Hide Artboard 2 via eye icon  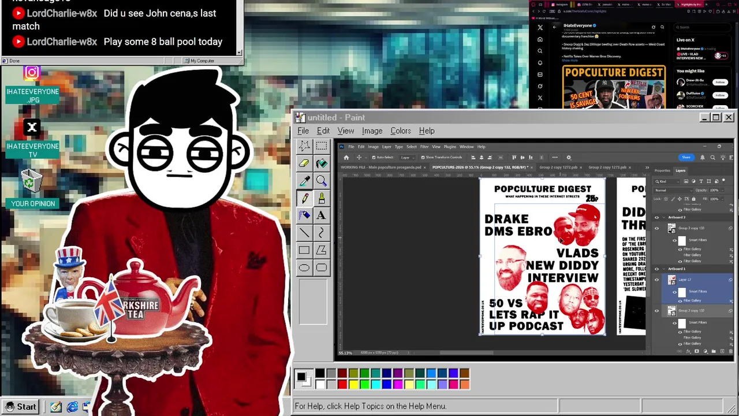click(x=656, y=217)
